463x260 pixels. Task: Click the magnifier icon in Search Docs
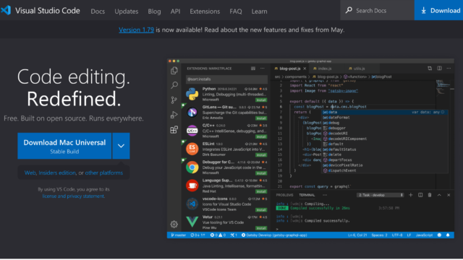pyautogui.click(x=349, y=10)
